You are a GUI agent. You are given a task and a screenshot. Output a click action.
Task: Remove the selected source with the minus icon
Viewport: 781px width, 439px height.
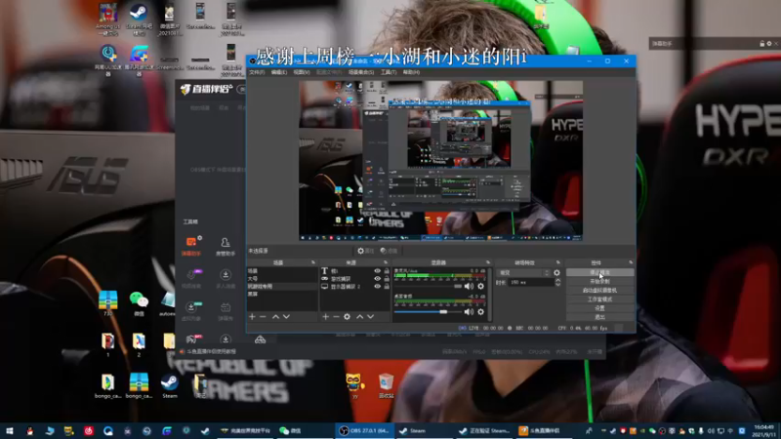point(336,316)
